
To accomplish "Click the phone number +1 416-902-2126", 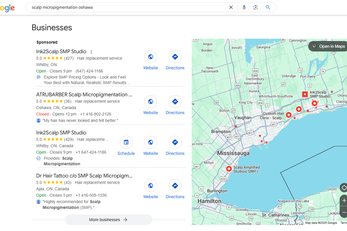I will point(96,114).
